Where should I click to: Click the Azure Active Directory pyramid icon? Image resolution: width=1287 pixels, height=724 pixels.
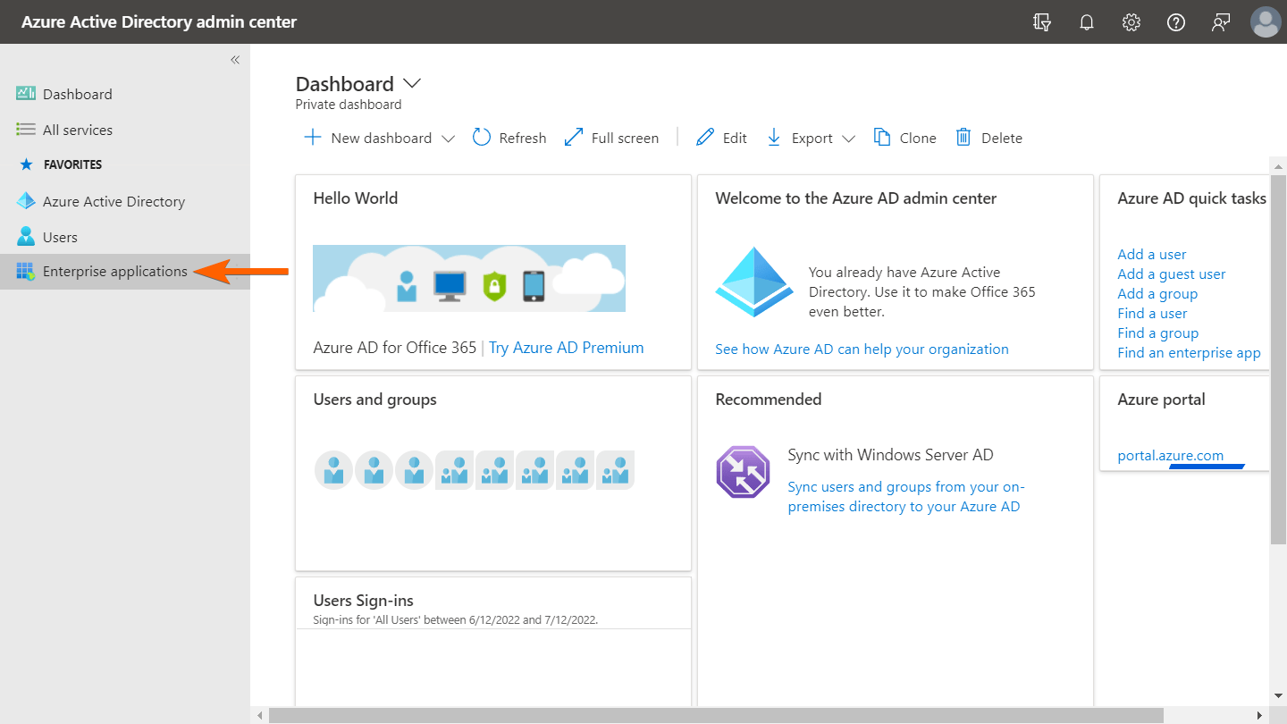[x=26, y=201]
